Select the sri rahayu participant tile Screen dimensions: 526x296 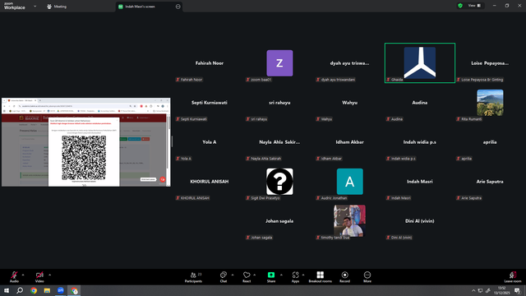point(279,102)
